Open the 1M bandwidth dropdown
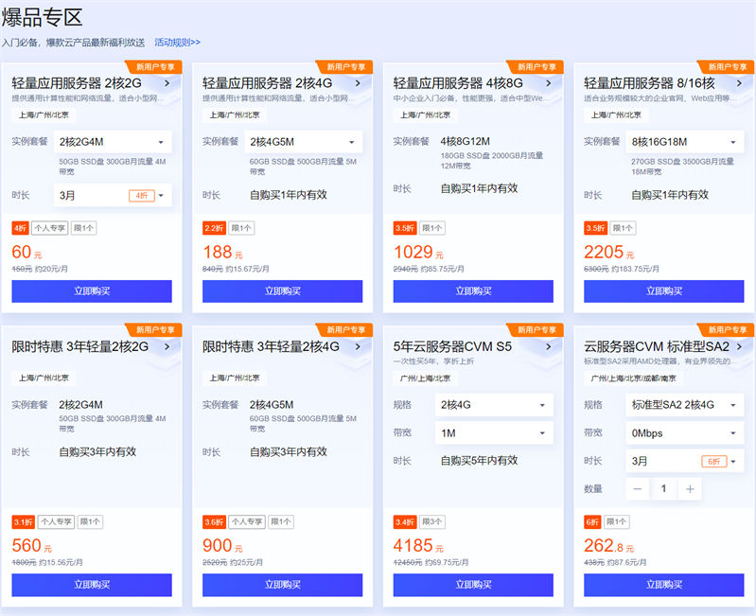The width and height of the screenshot is (756, 616). pos(493,433)
